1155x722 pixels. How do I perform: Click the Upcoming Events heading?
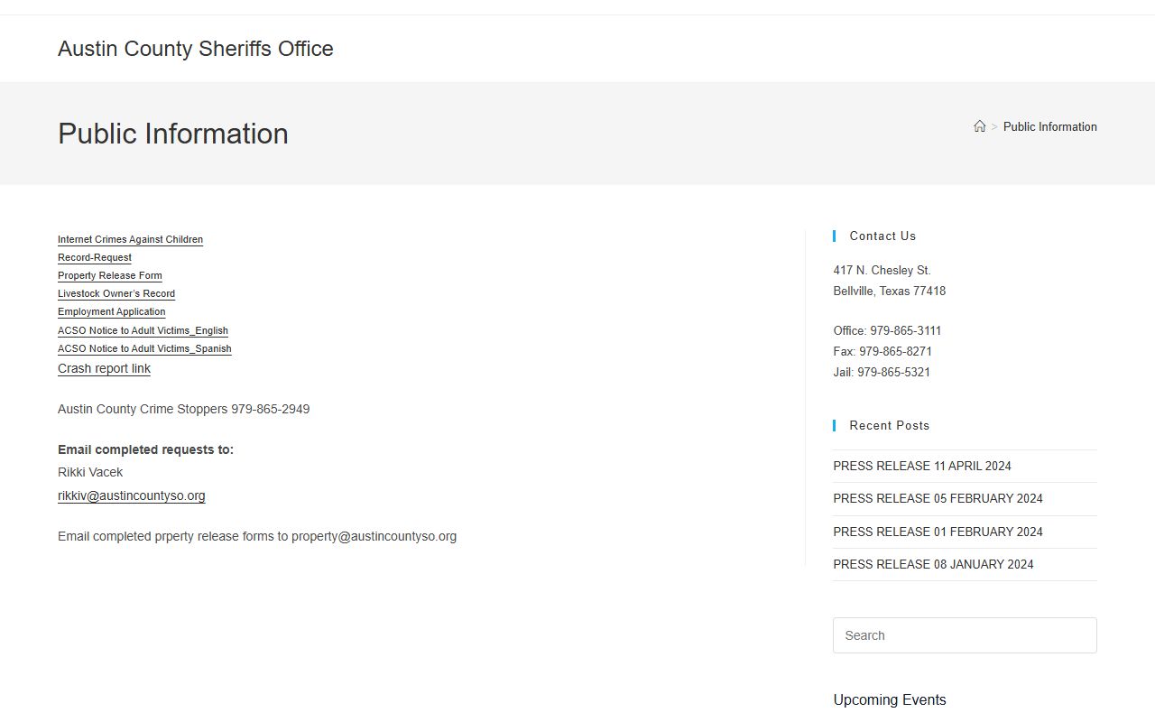[x=890, y=699]
